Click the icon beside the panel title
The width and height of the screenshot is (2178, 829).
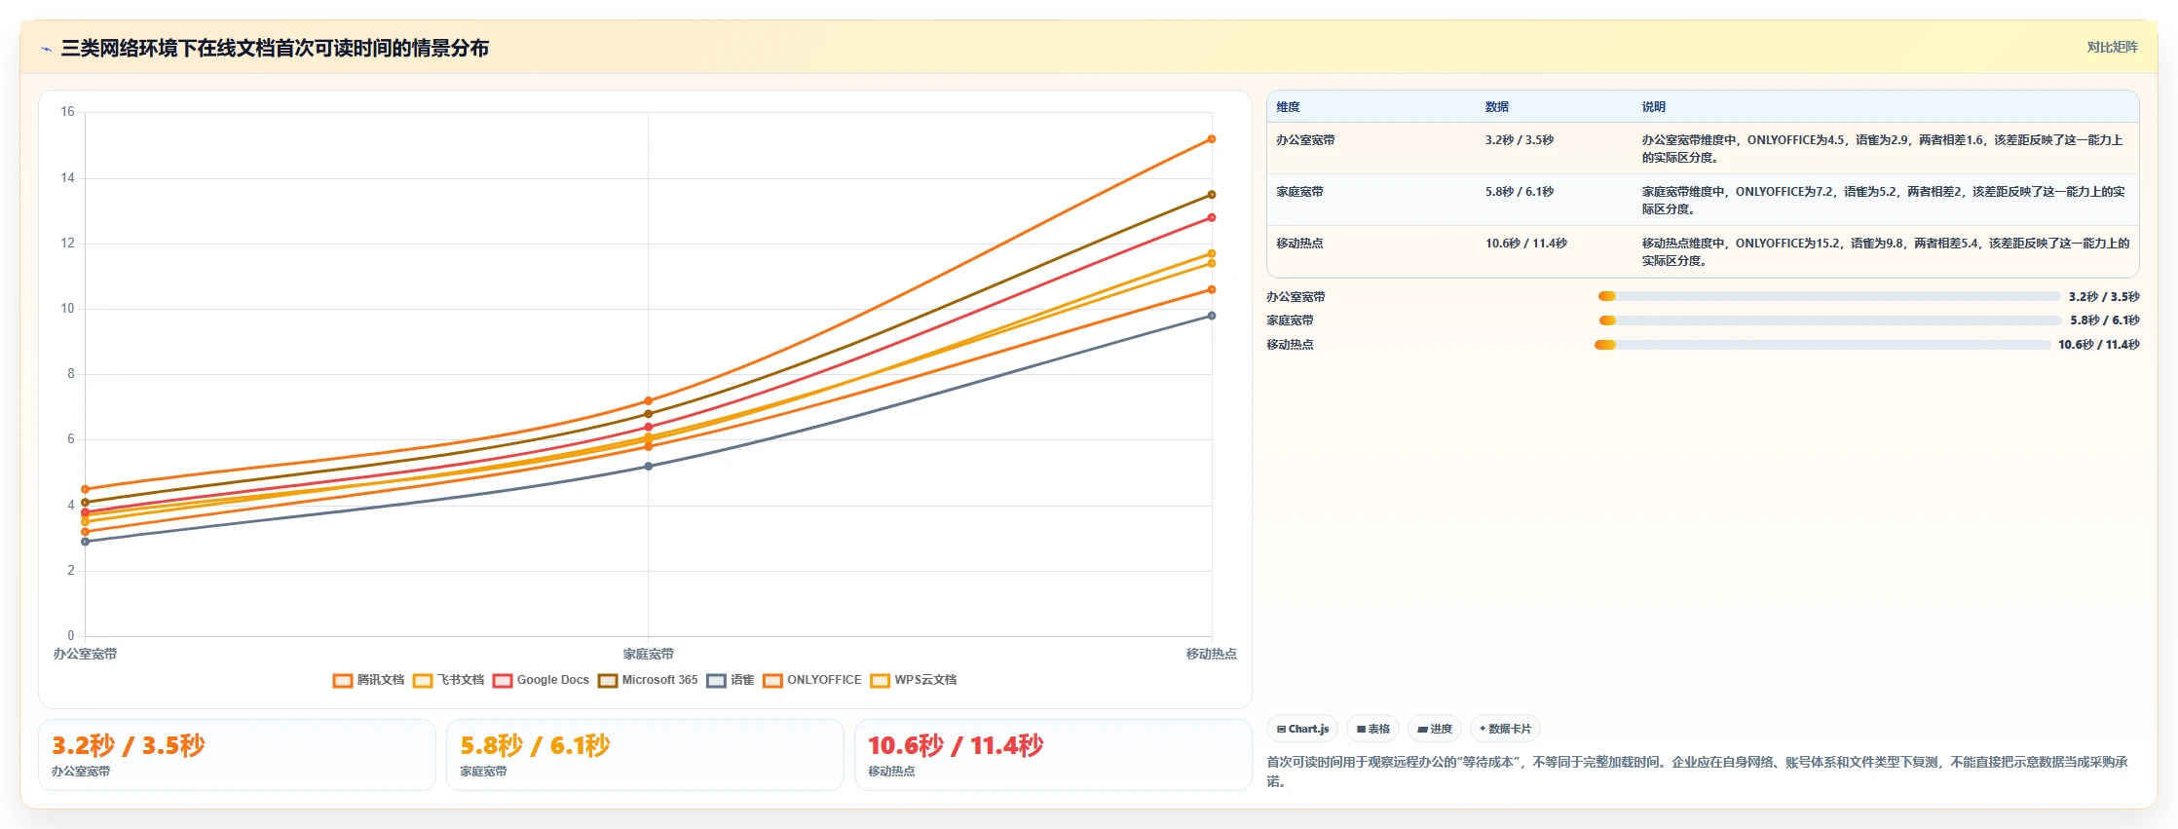coord(46,49)
